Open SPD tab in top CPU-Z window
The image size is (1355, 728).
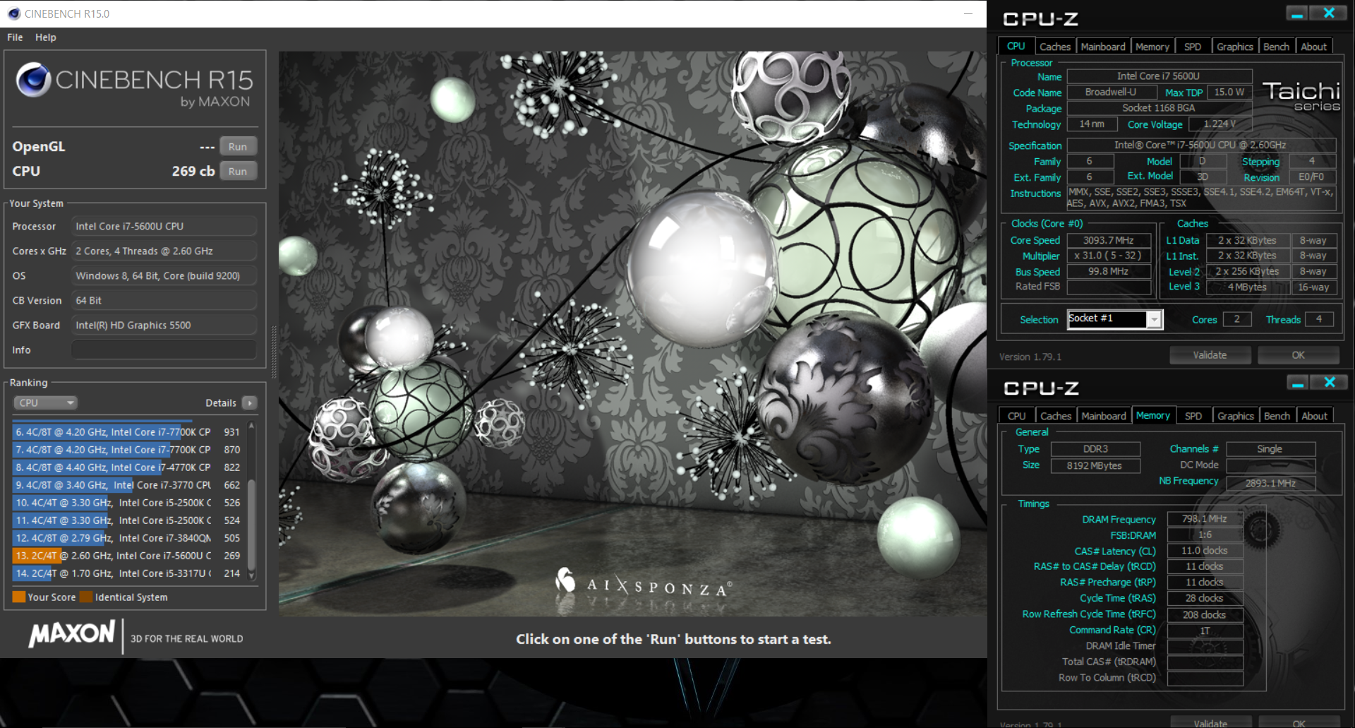pos(1193,47)
